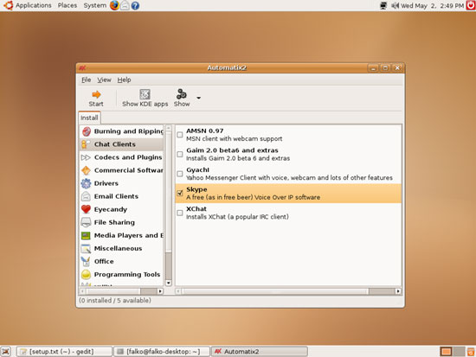Select the Install tab

(89, 118)
